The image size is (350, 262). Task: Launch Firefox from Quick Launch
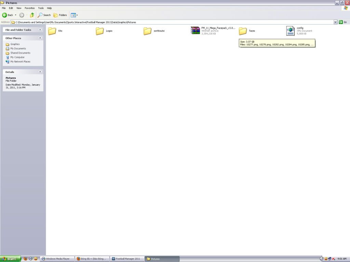25,259
